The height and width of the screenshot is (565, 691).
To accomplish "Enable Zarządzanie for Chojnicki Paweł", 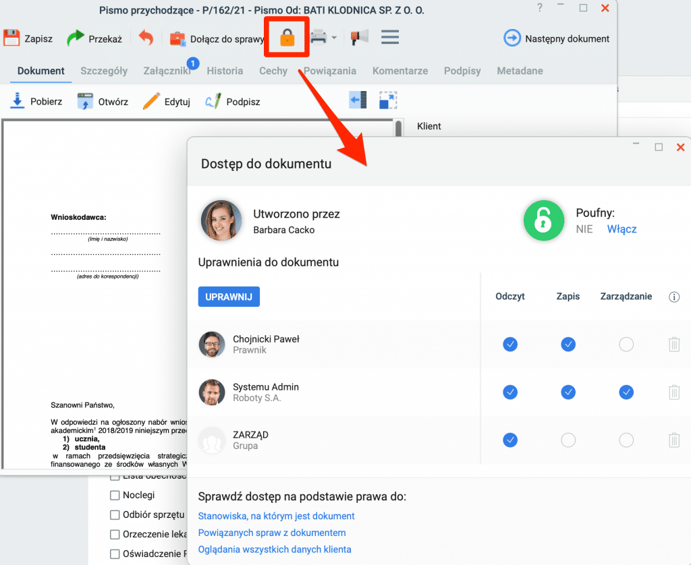I will [626, 344].
